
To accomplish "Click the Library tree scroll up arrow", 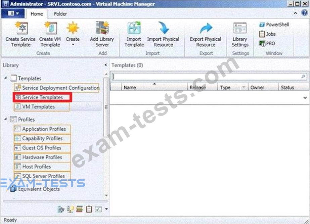I will [106, 74].
